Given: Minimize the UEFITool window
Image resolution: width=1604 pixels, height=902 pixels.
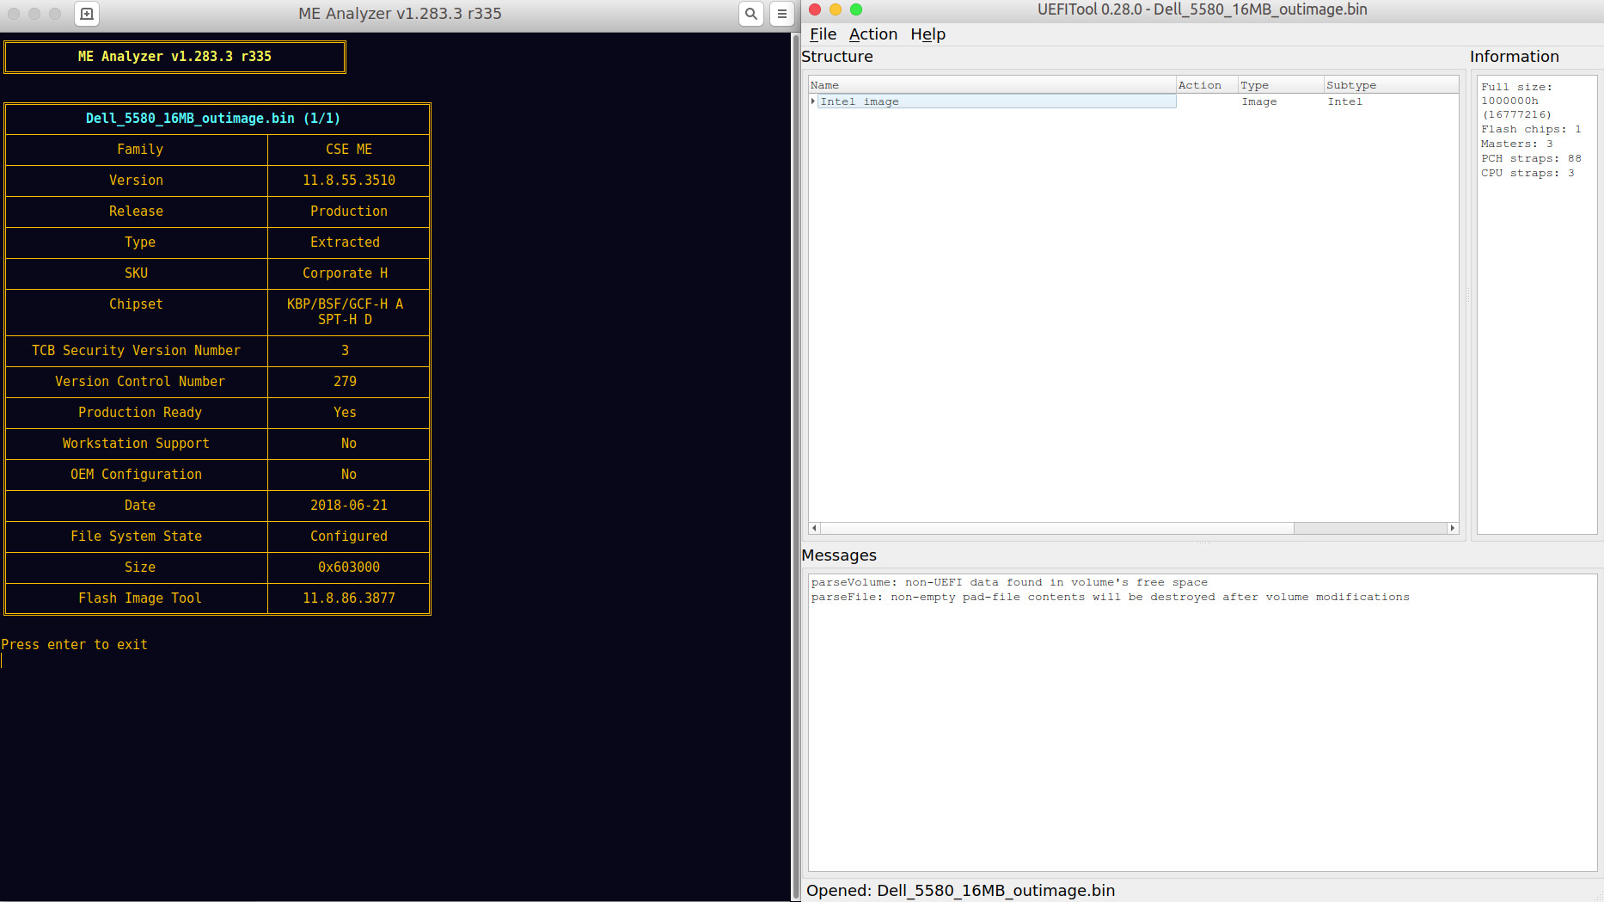Looking at the screenshot, I should click(x=836, y=9).
